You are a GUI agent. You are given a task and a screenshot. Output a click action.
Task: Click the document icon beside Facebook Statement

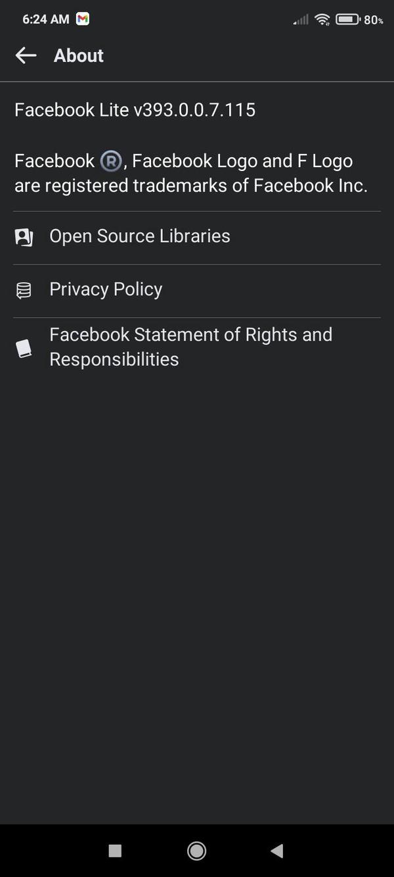pyautogui.click(x=24, y=347)
